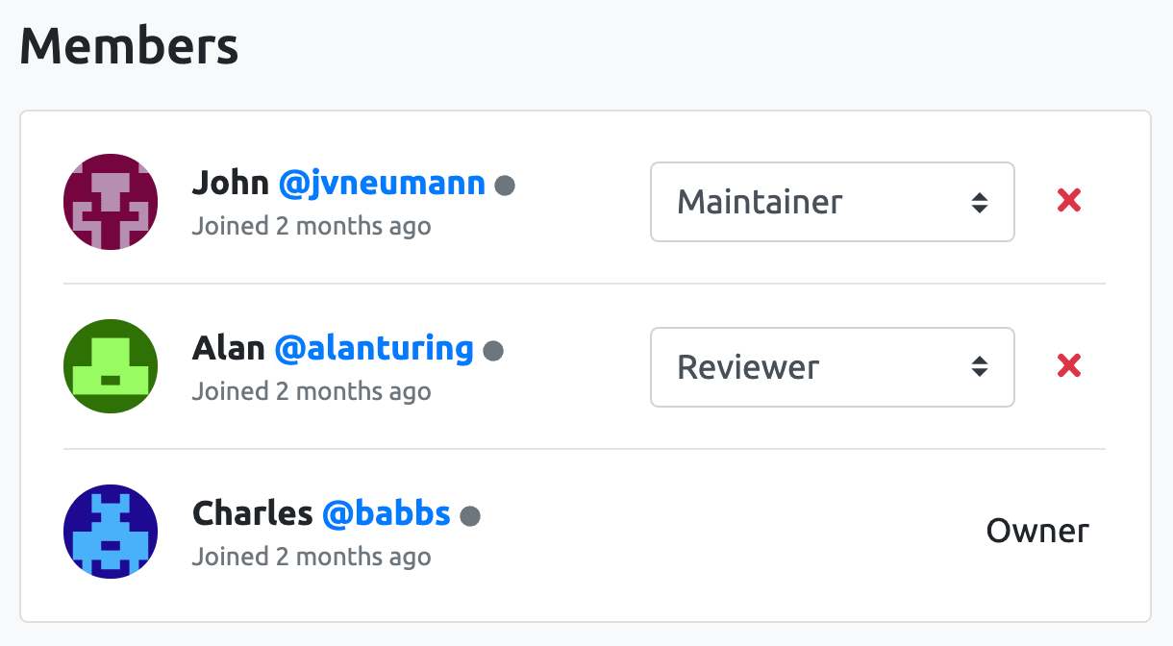Click the Members heading
Viewport: 1173px width, 646px height.
pyautogui.click(x=128, y=44)
